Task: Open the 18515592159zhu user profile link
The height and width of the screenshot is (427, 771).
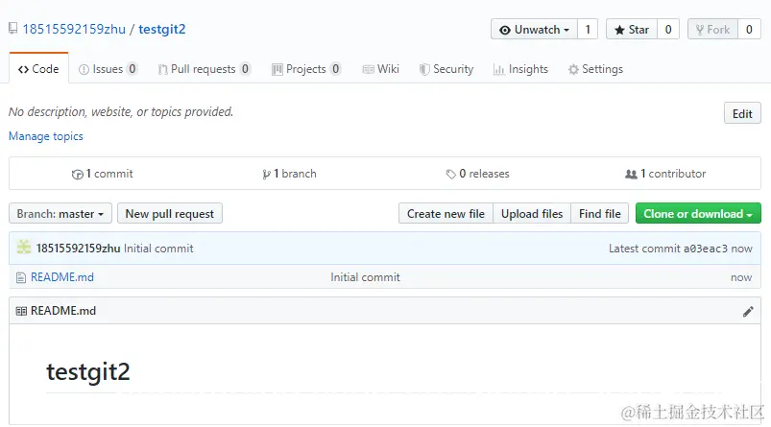Action: coord(74,29)
